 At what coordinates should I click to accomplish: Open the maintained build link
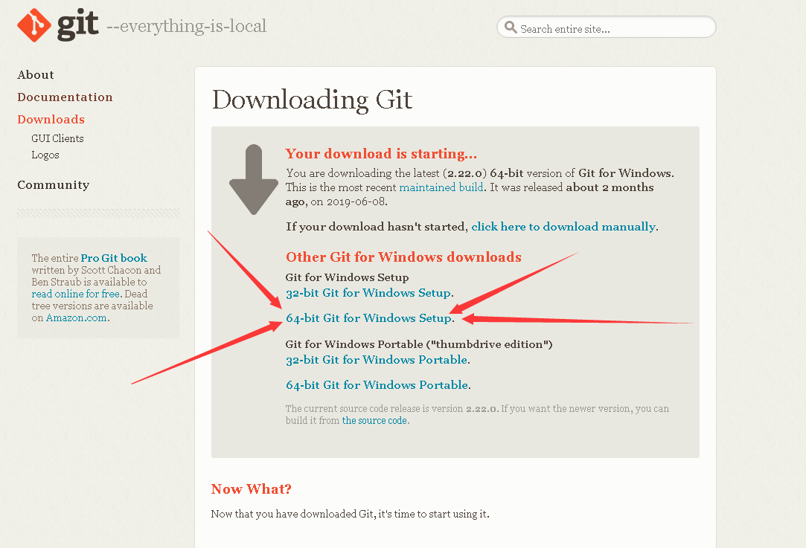[441, 187]
